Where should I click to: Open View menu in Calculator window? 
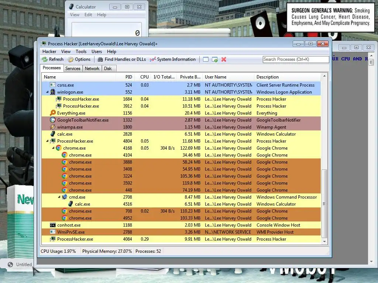(75, 15)
